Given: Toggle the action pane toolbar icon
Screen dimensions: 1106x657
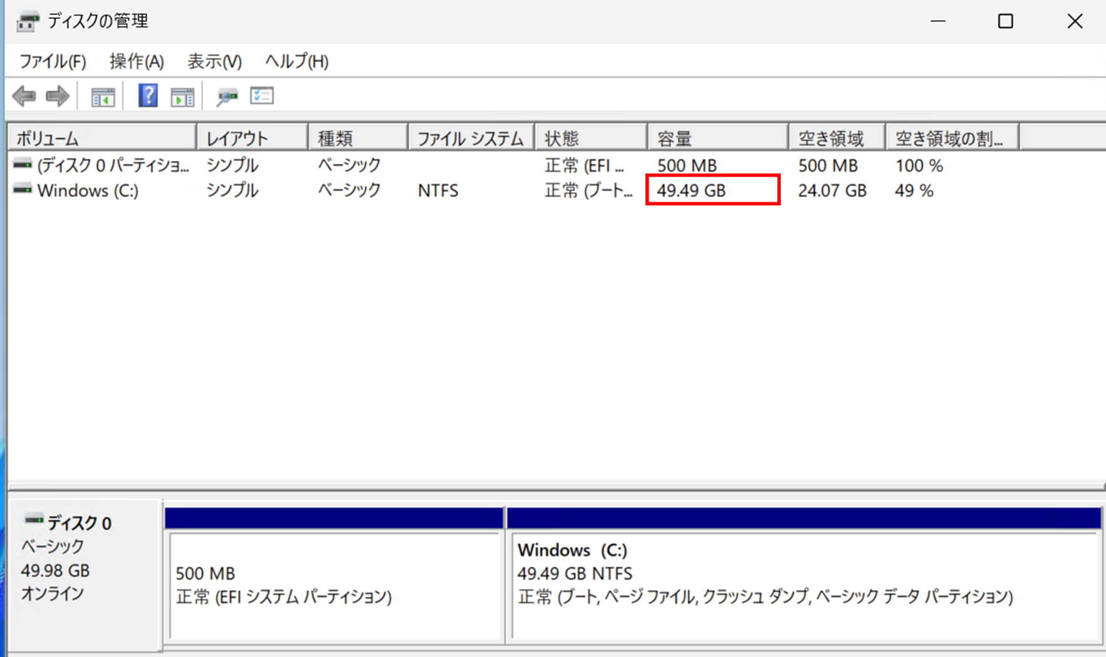Looking at the screenshot, I should 182,95.
